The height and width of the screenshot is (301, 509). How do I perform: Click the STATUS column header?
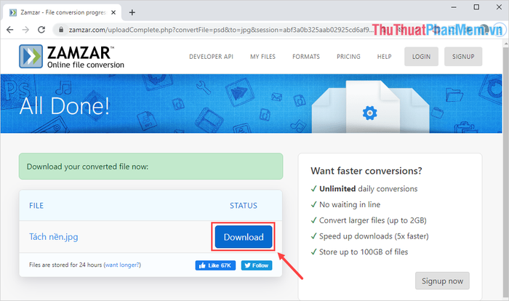coord(244,206)
